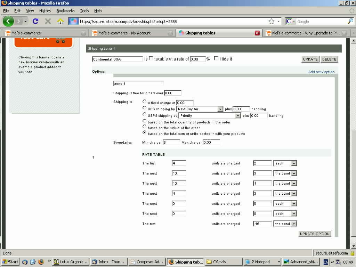
Task: Switch to Why Upgrade to Pr... tab
Action: point(306,33)
